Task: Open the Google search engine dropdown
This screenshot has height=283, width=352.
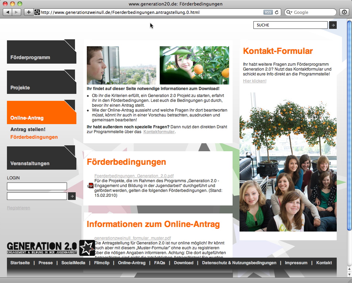Action: coord(290,12)
